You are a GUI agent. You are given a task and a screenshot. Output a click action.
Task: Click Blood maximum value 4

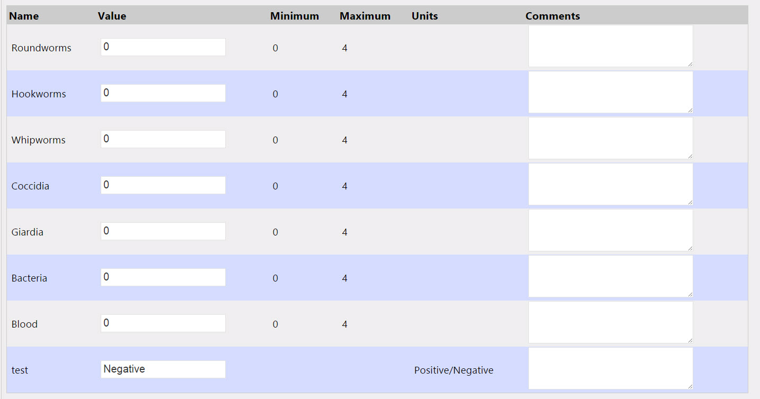(x=344, y=324)
